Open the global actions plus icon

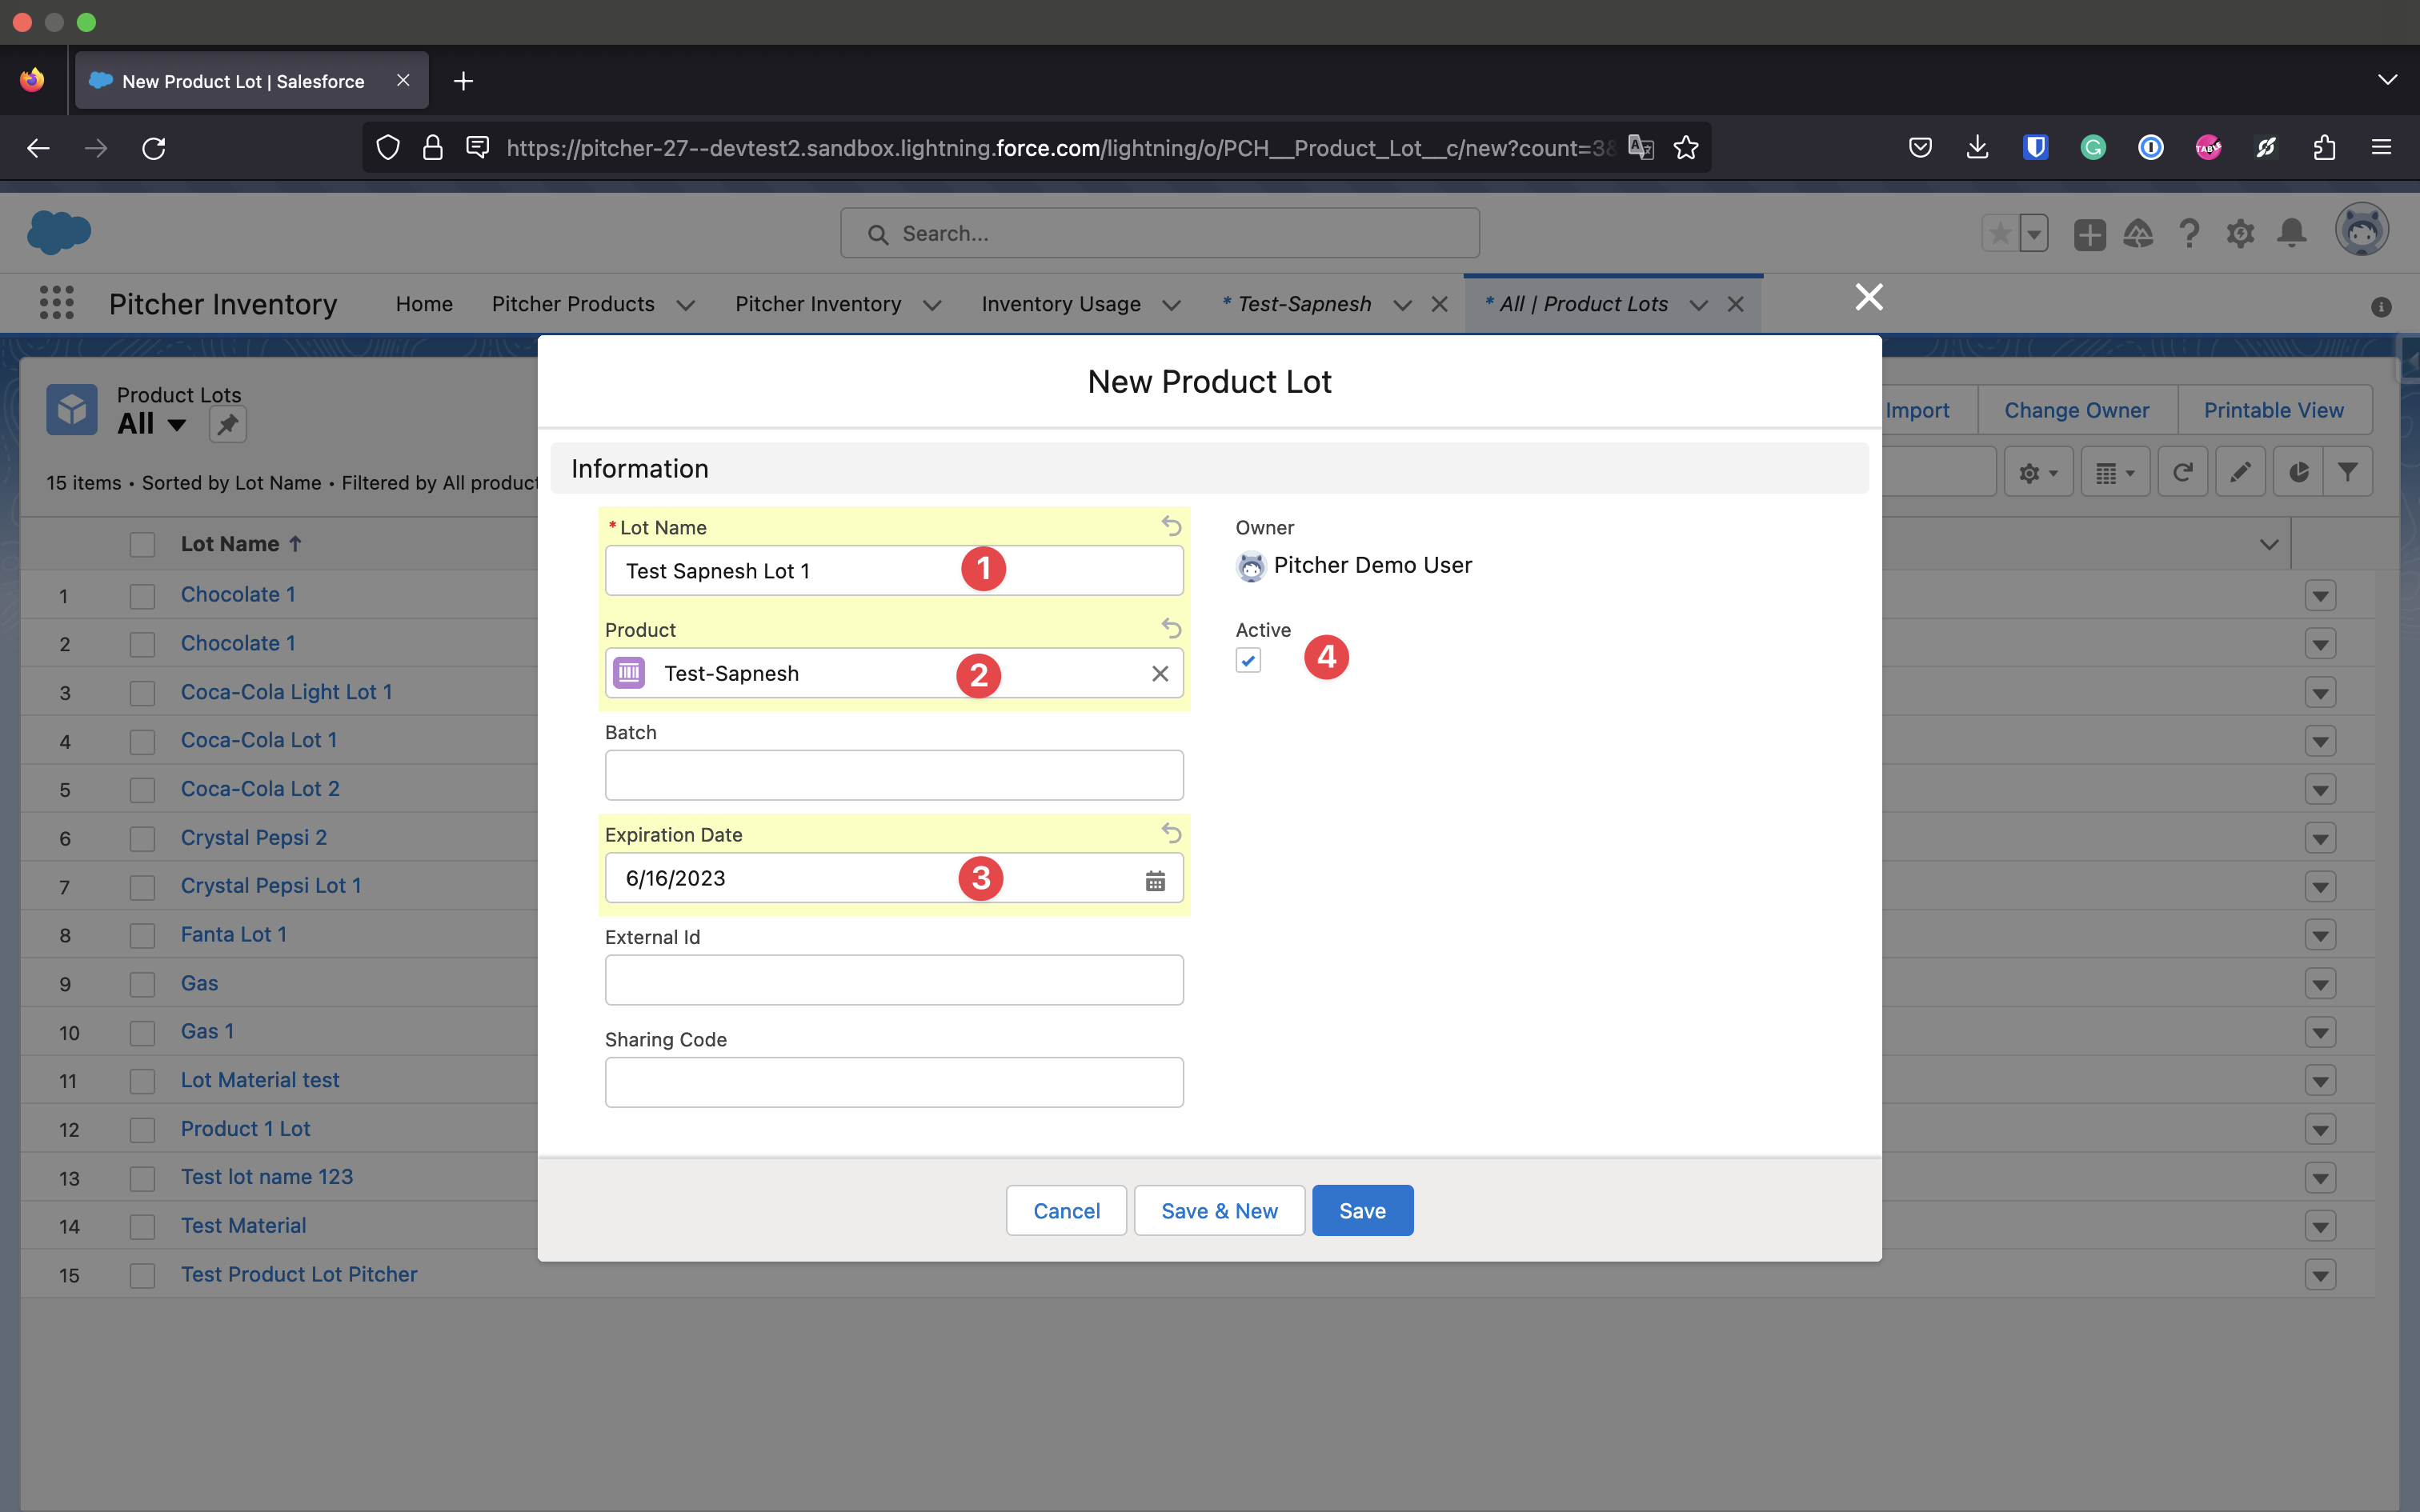pos(2089,234)
